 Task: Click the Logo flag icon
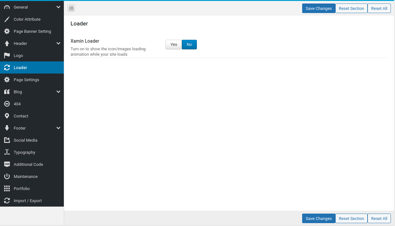click(7, 55)
